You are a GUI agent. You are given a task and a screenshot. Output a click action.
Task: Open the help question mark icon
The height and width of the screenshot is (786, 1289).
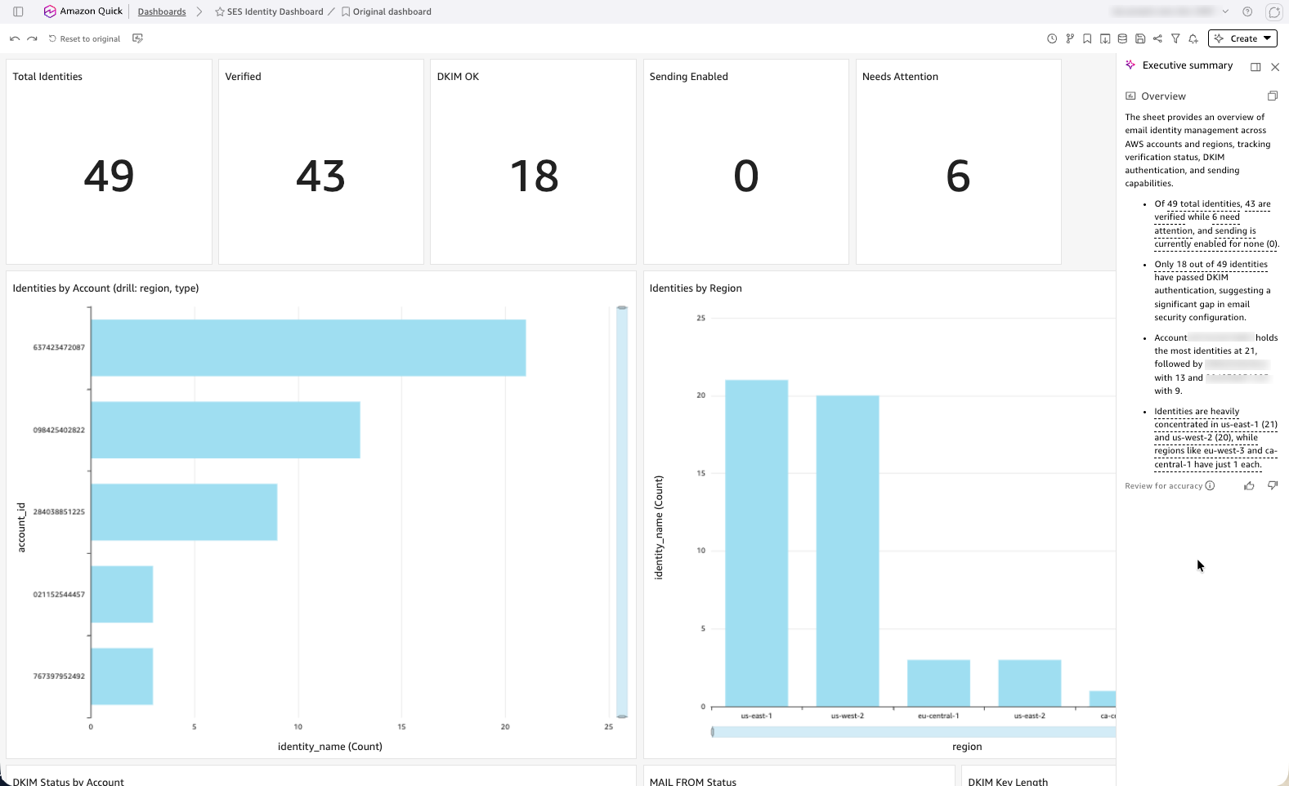coord(1247,11)
